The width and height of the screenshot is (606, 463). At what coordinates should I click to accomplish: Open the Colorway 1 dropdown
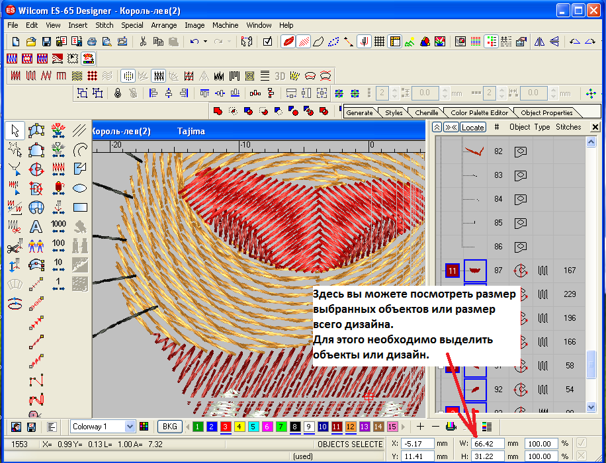[x=129, y=427]
